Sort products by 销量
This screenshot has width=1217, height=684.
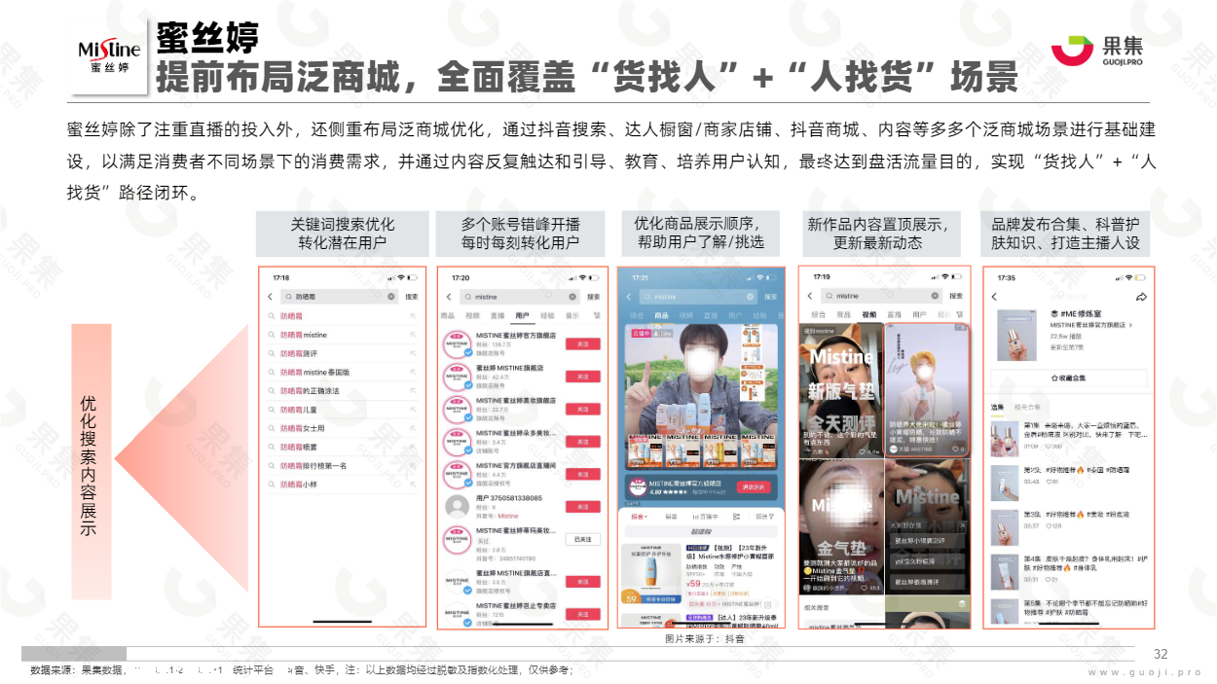click(670, 517)
